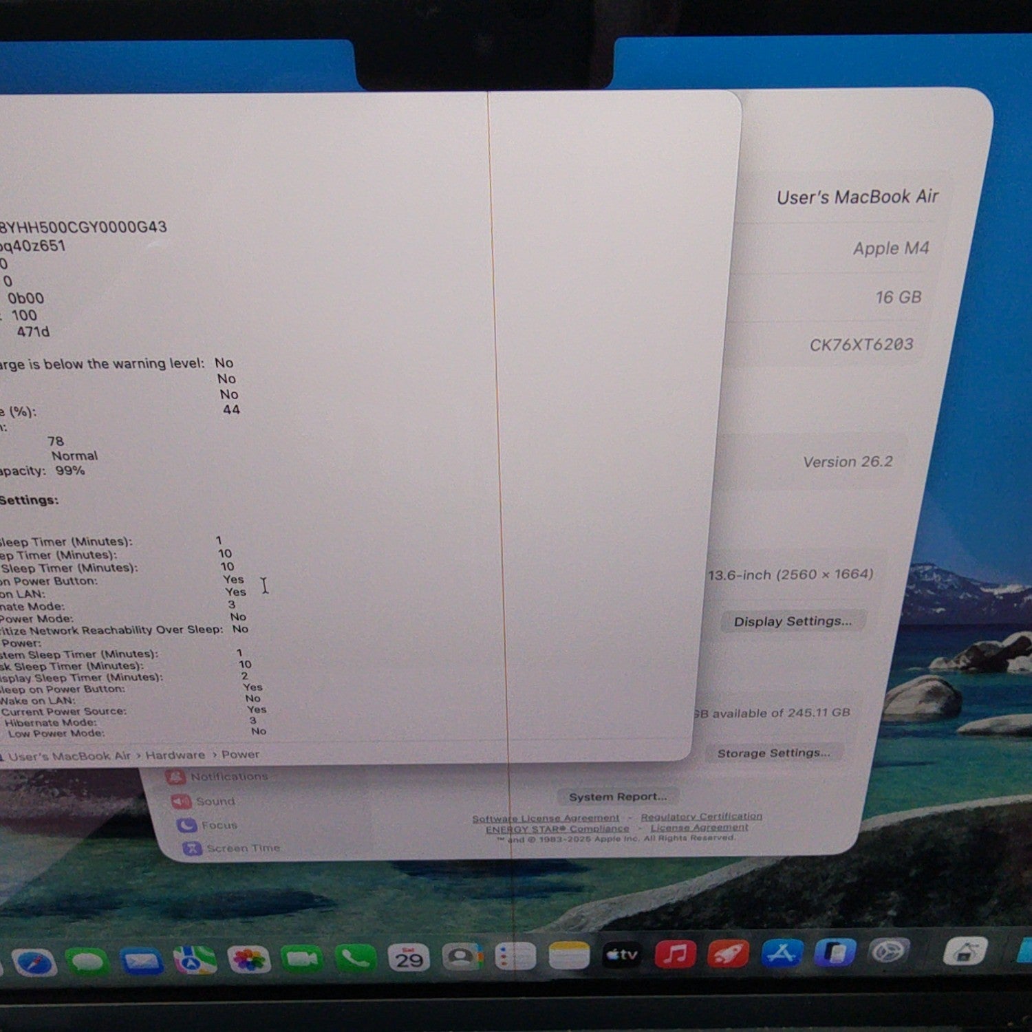Select the Focus icon in Settings sidebar

(186, 825)
